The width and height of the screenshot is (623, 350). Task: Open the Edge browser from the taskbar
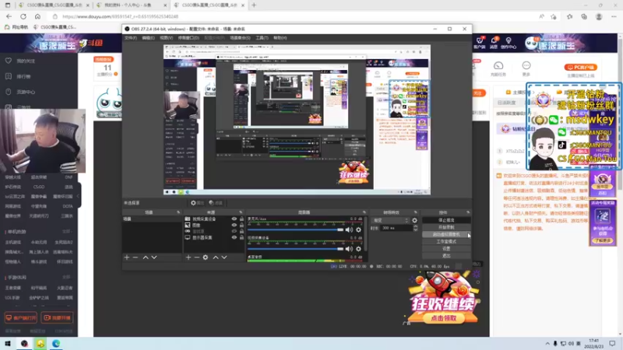56,344
